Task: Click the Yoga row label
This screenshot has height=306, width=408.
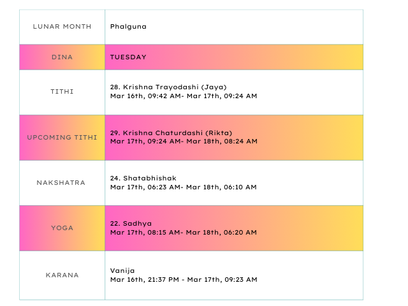Action: pyautogui.click(x=62, y=228)
